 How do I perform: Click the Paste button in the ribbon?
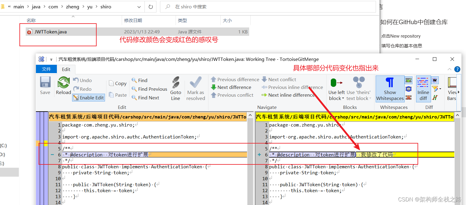tap(118, 95)
